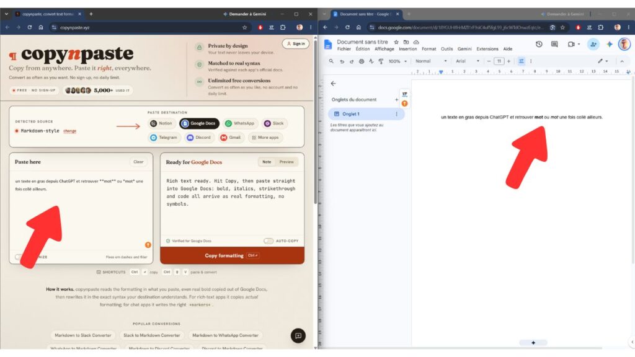635x357 pixels.
Task: Open the Normal paragraph style dropdown
Action: click(431, 61)
